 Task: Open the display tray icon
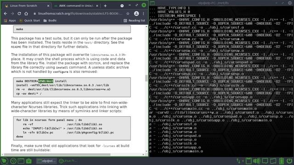(265, 161)
